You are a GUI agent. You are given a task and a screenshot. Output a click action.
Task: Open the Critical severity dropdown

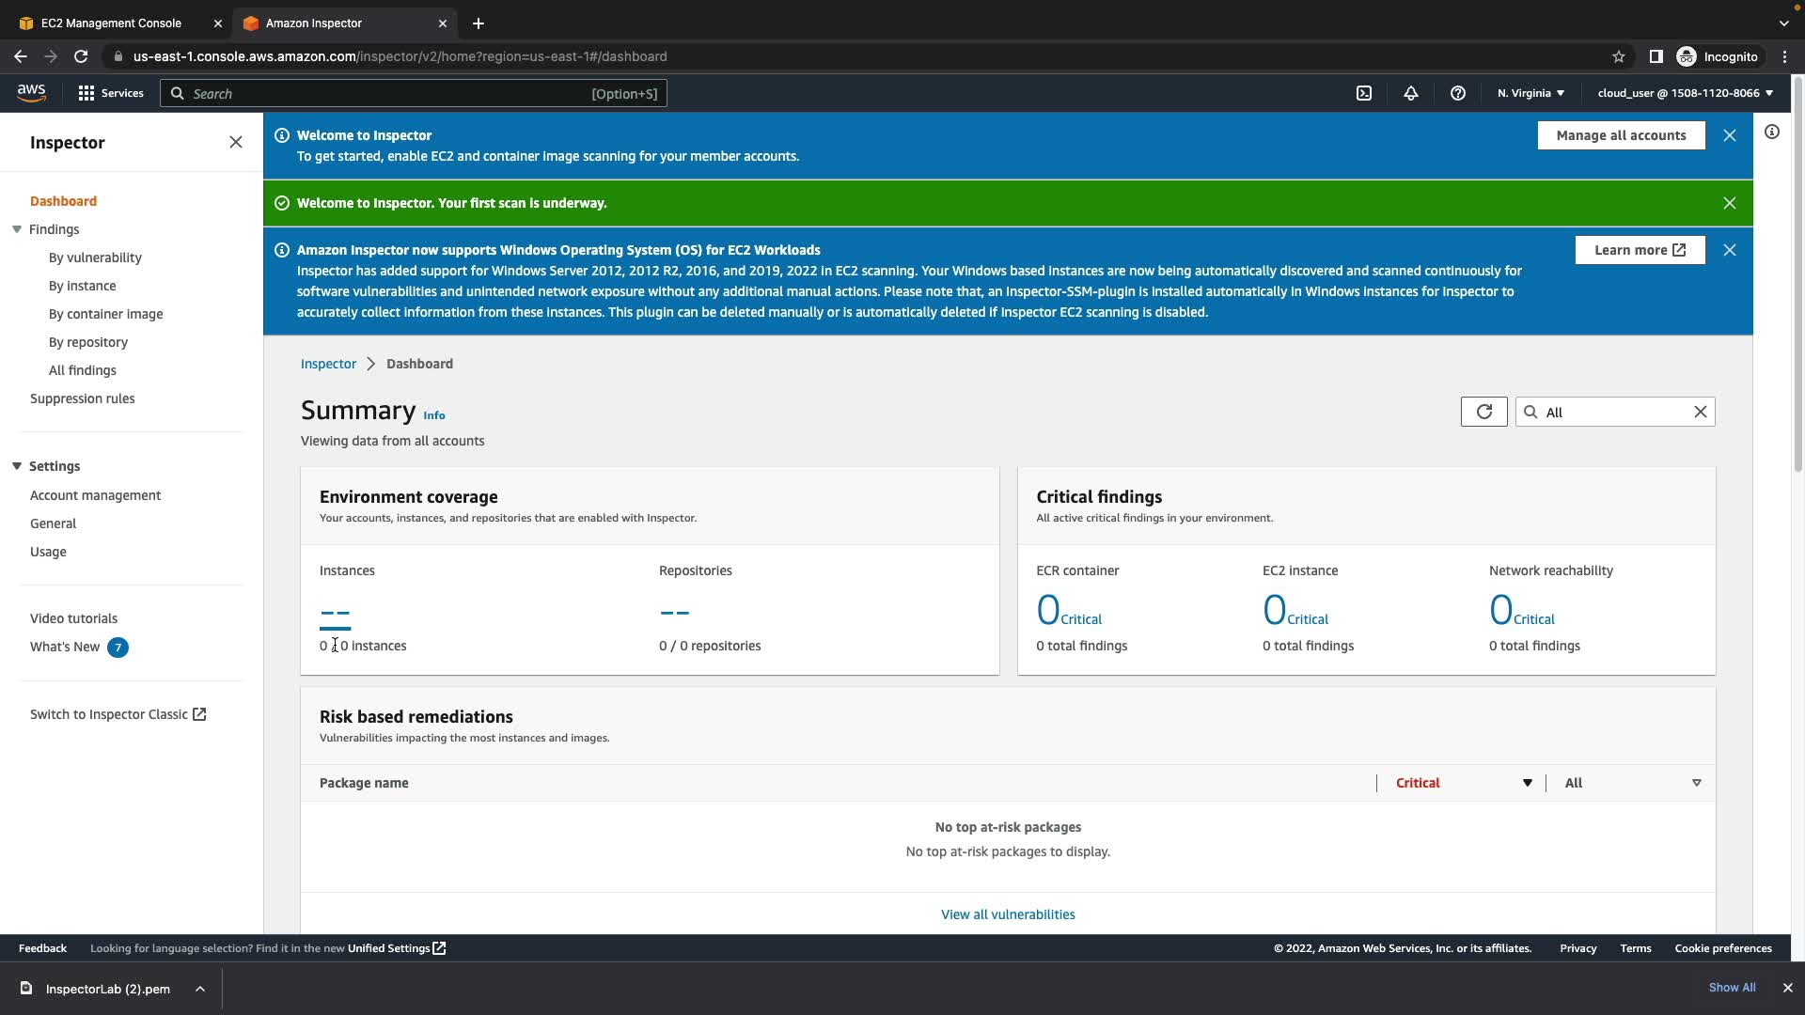pos(1463,783)
